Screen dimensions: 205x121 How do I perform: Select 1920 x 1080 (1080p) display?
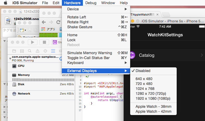[x=153, y=98]
